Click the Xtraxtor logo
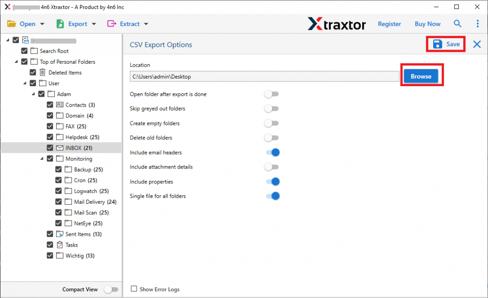The height and width of the screenshot is (298, 488). point(337,23)
